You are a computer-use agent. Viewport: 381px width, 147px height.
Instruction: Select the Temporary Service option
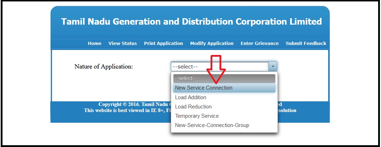[197, 116]
